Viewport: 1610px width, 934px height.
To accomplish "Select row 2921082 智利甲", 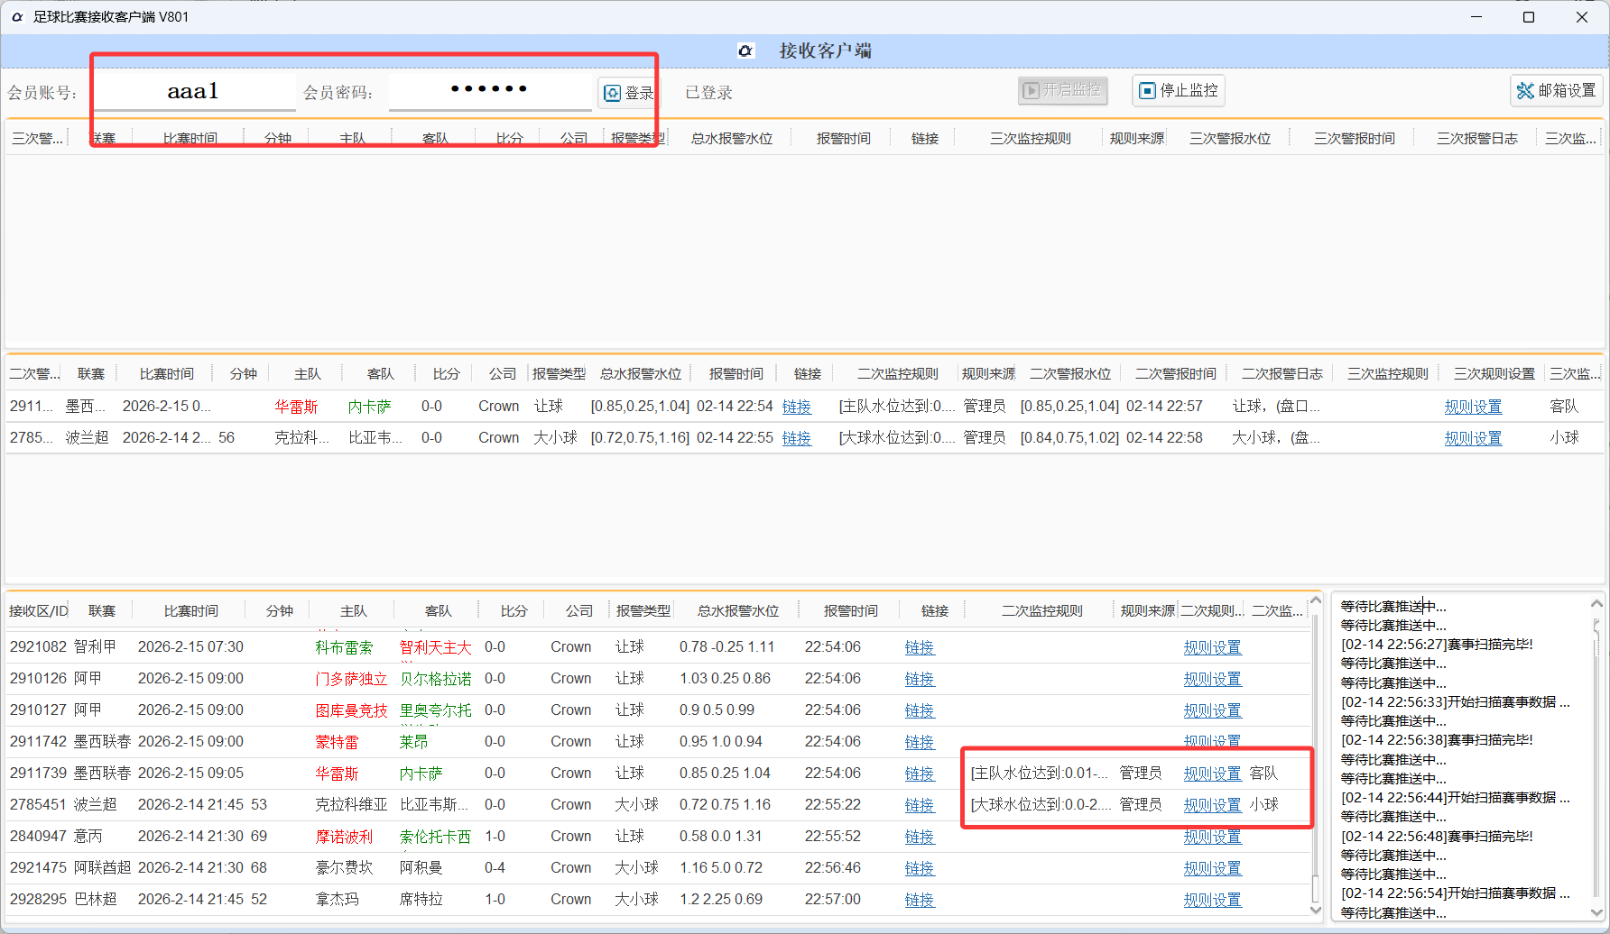I will point(658,647).
